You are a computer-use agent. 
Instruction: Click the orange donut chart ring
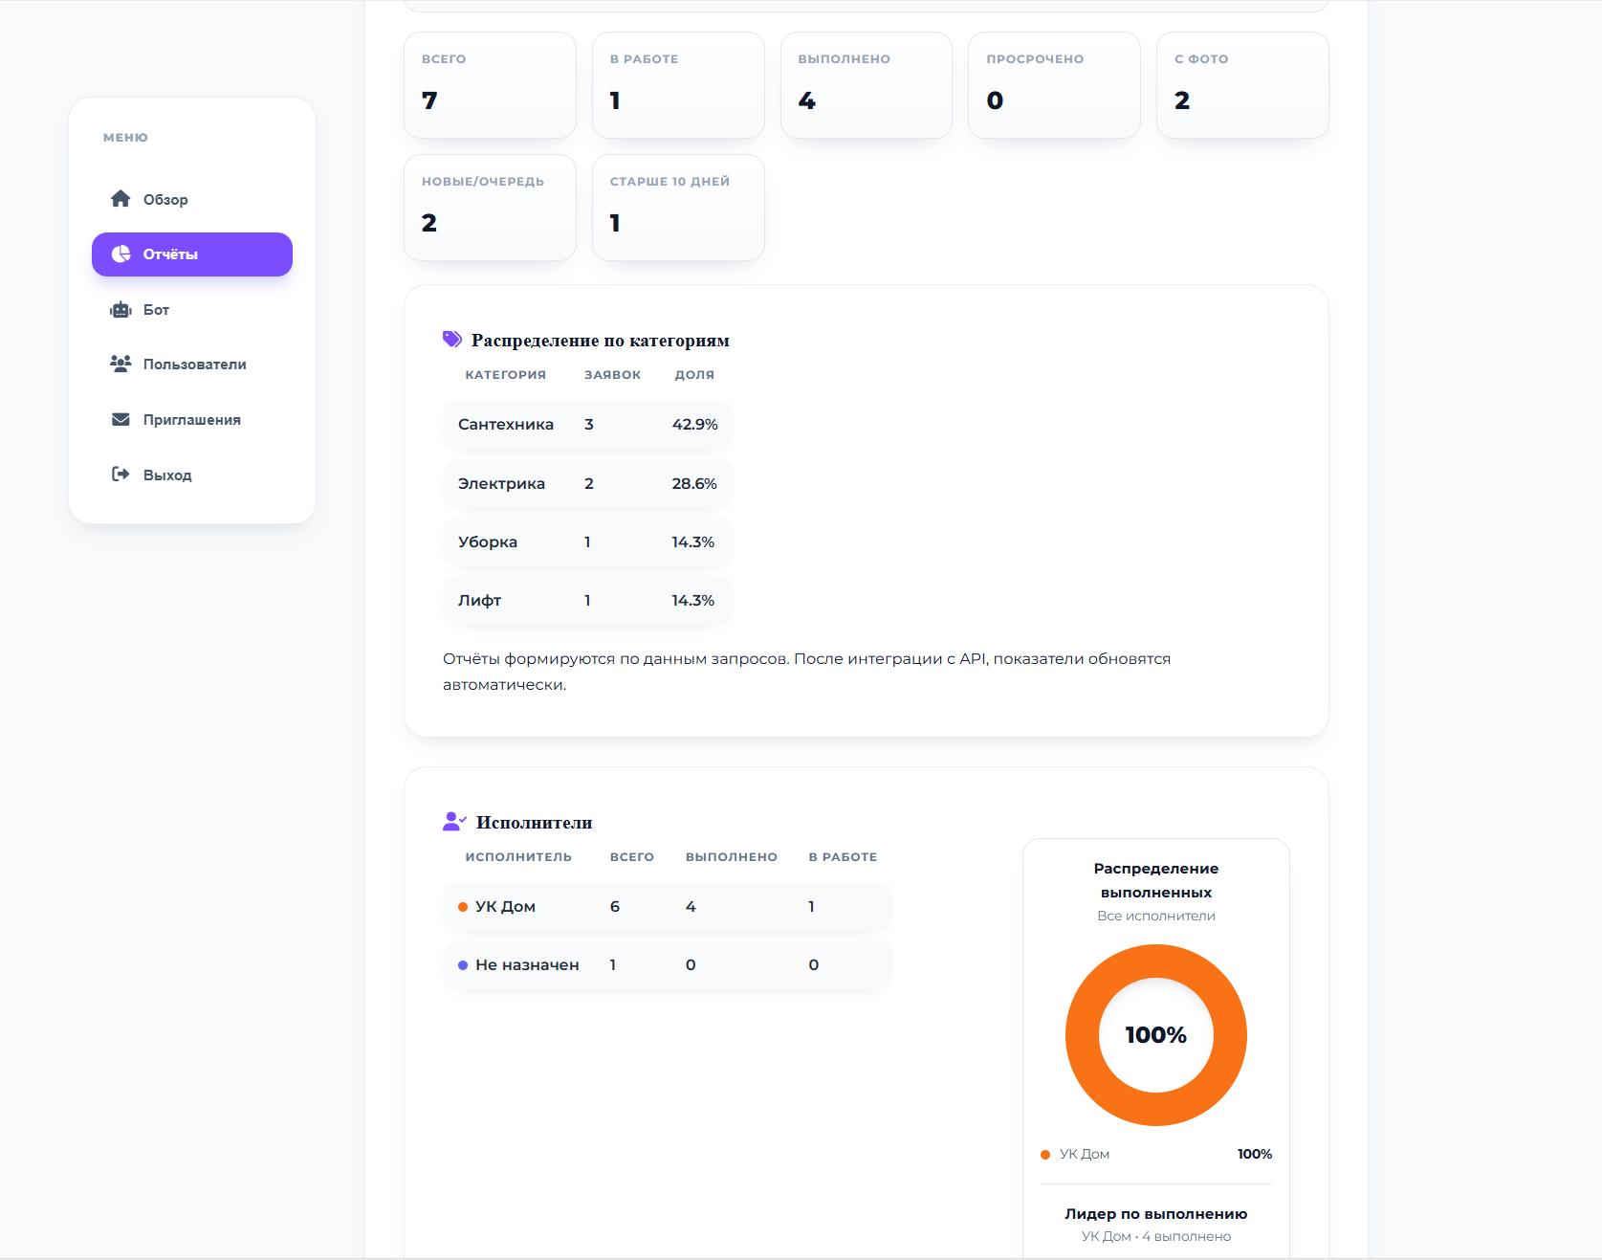pos(1082,1035)
